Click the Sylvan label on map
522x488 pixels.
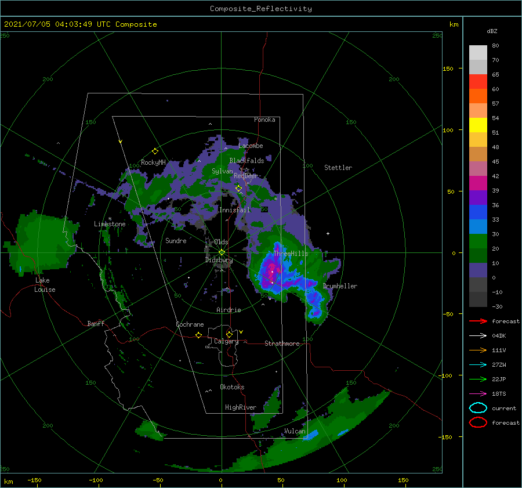coord(222,171)
